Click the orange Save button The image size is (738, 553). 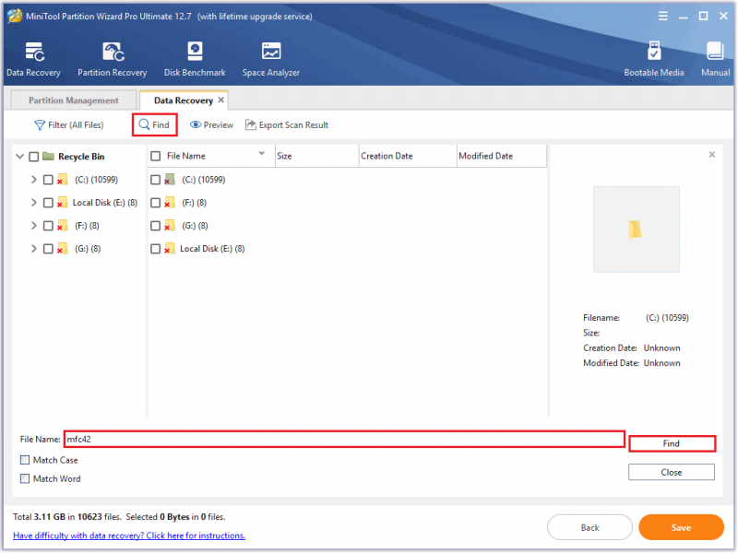tap(681, 527)
